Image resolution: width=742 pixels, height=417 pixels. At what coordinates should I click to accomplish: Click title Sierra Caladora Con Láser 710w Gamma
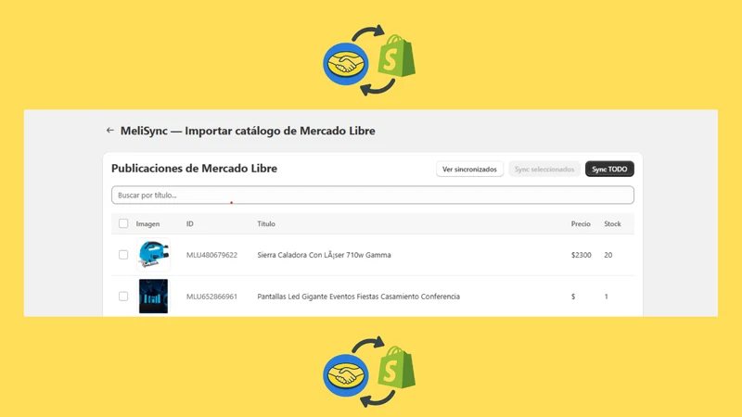(324, 255)
